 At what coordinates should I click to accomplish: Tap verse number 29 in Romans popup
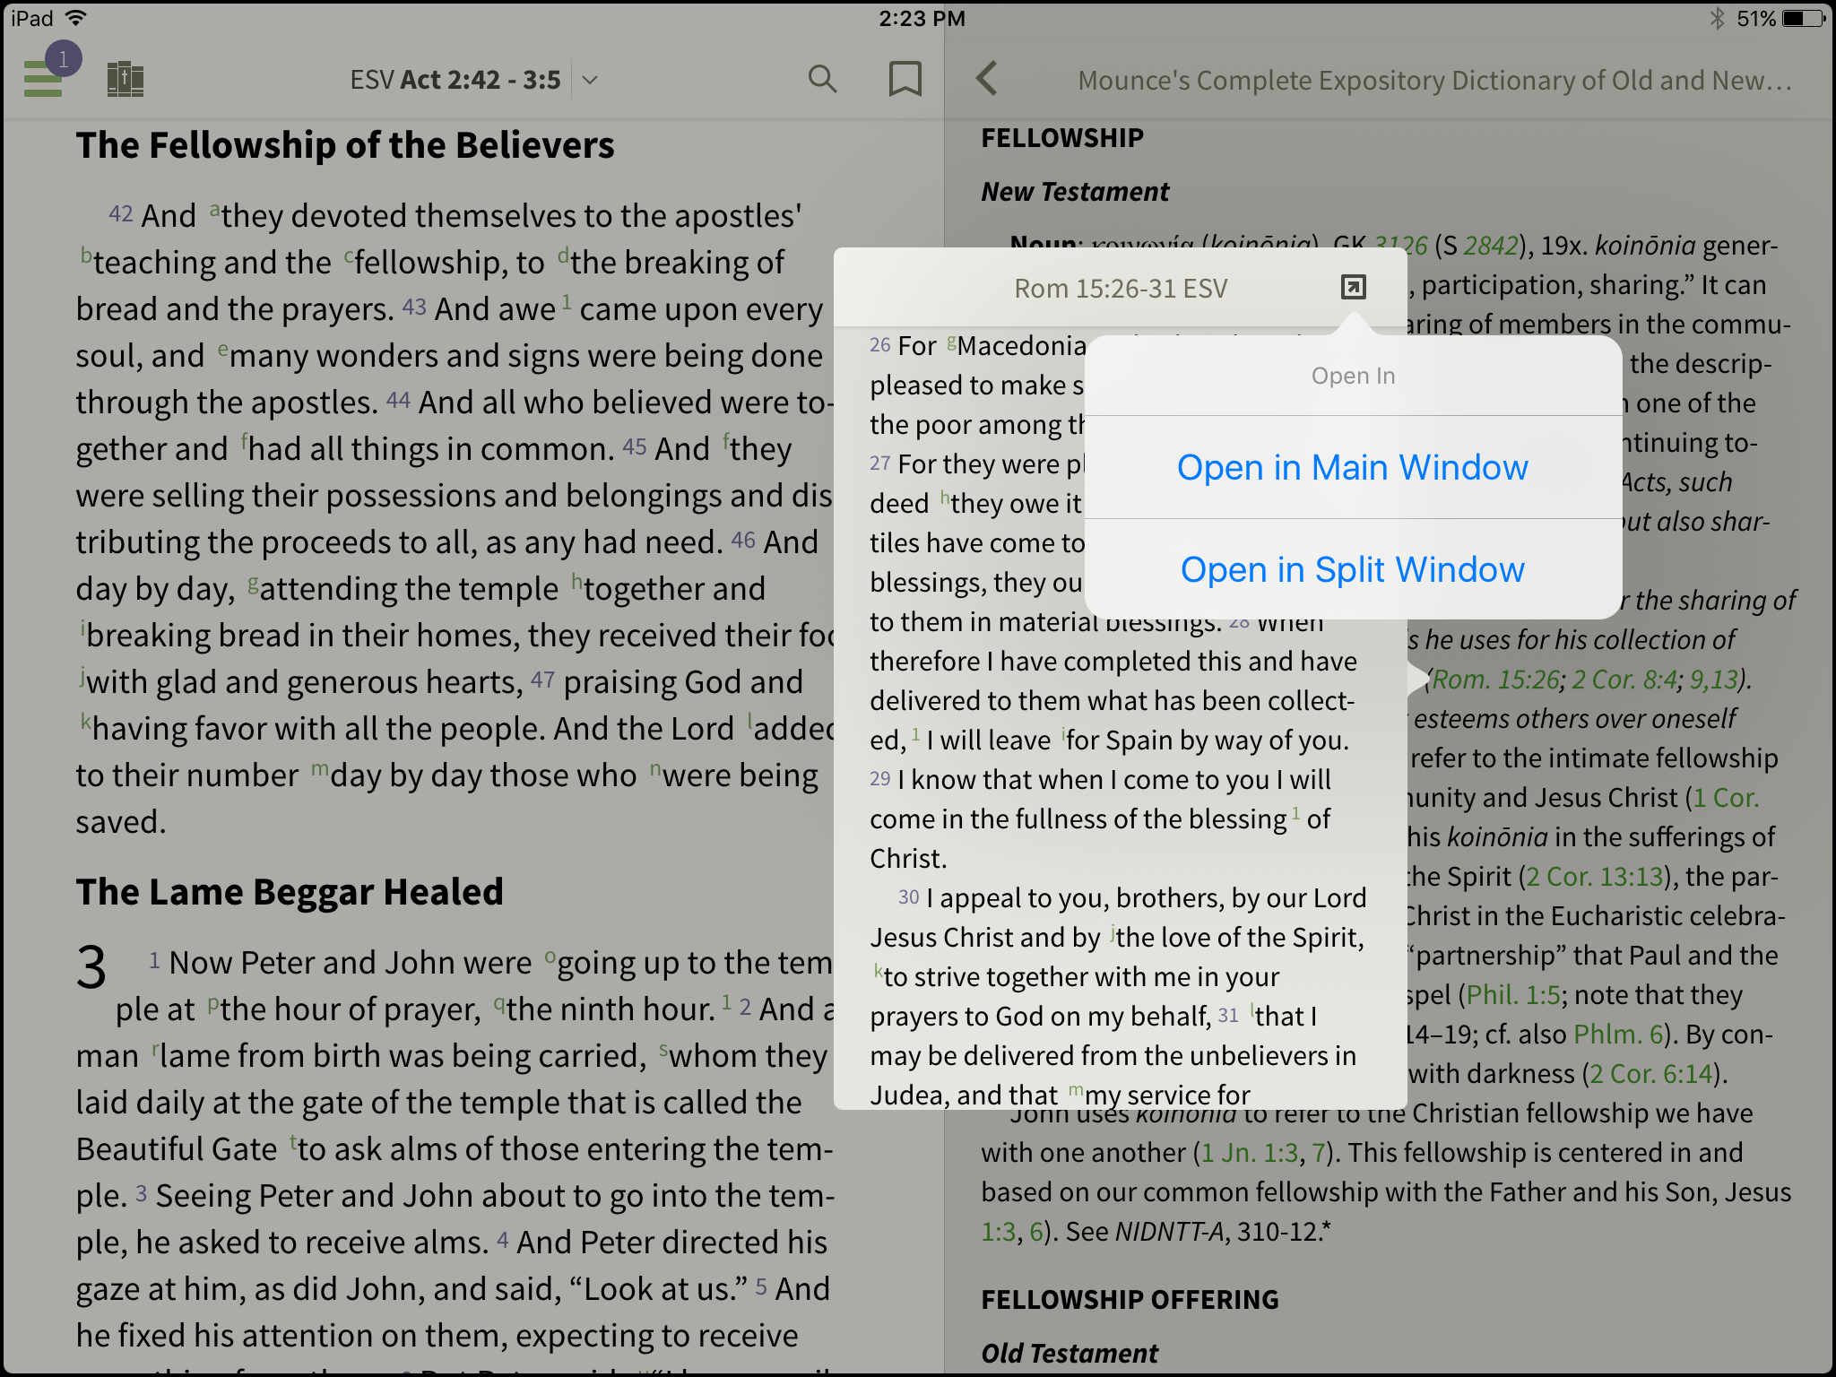(x=880, y=778)
